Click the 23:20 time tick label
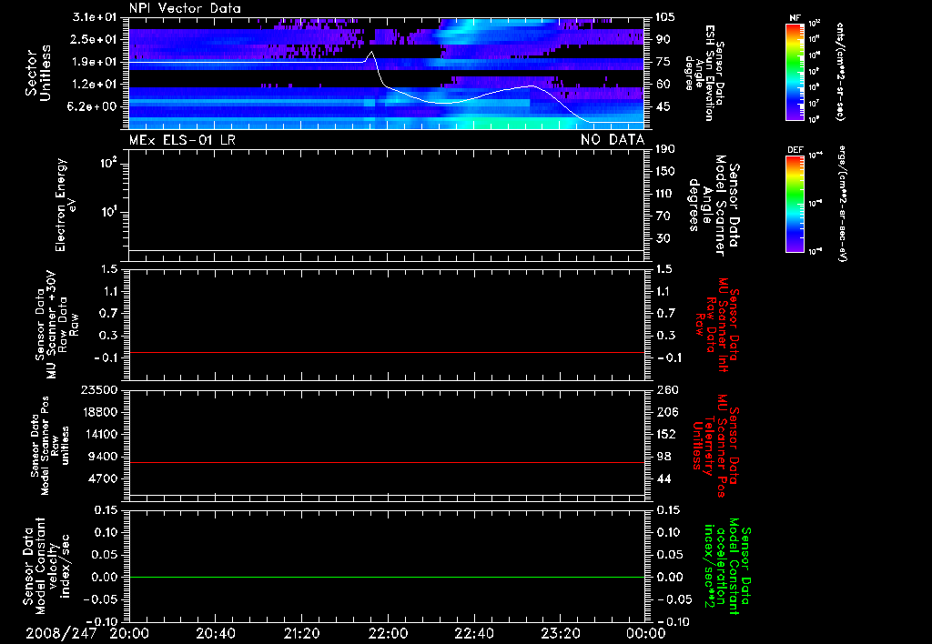 [560, 634]
